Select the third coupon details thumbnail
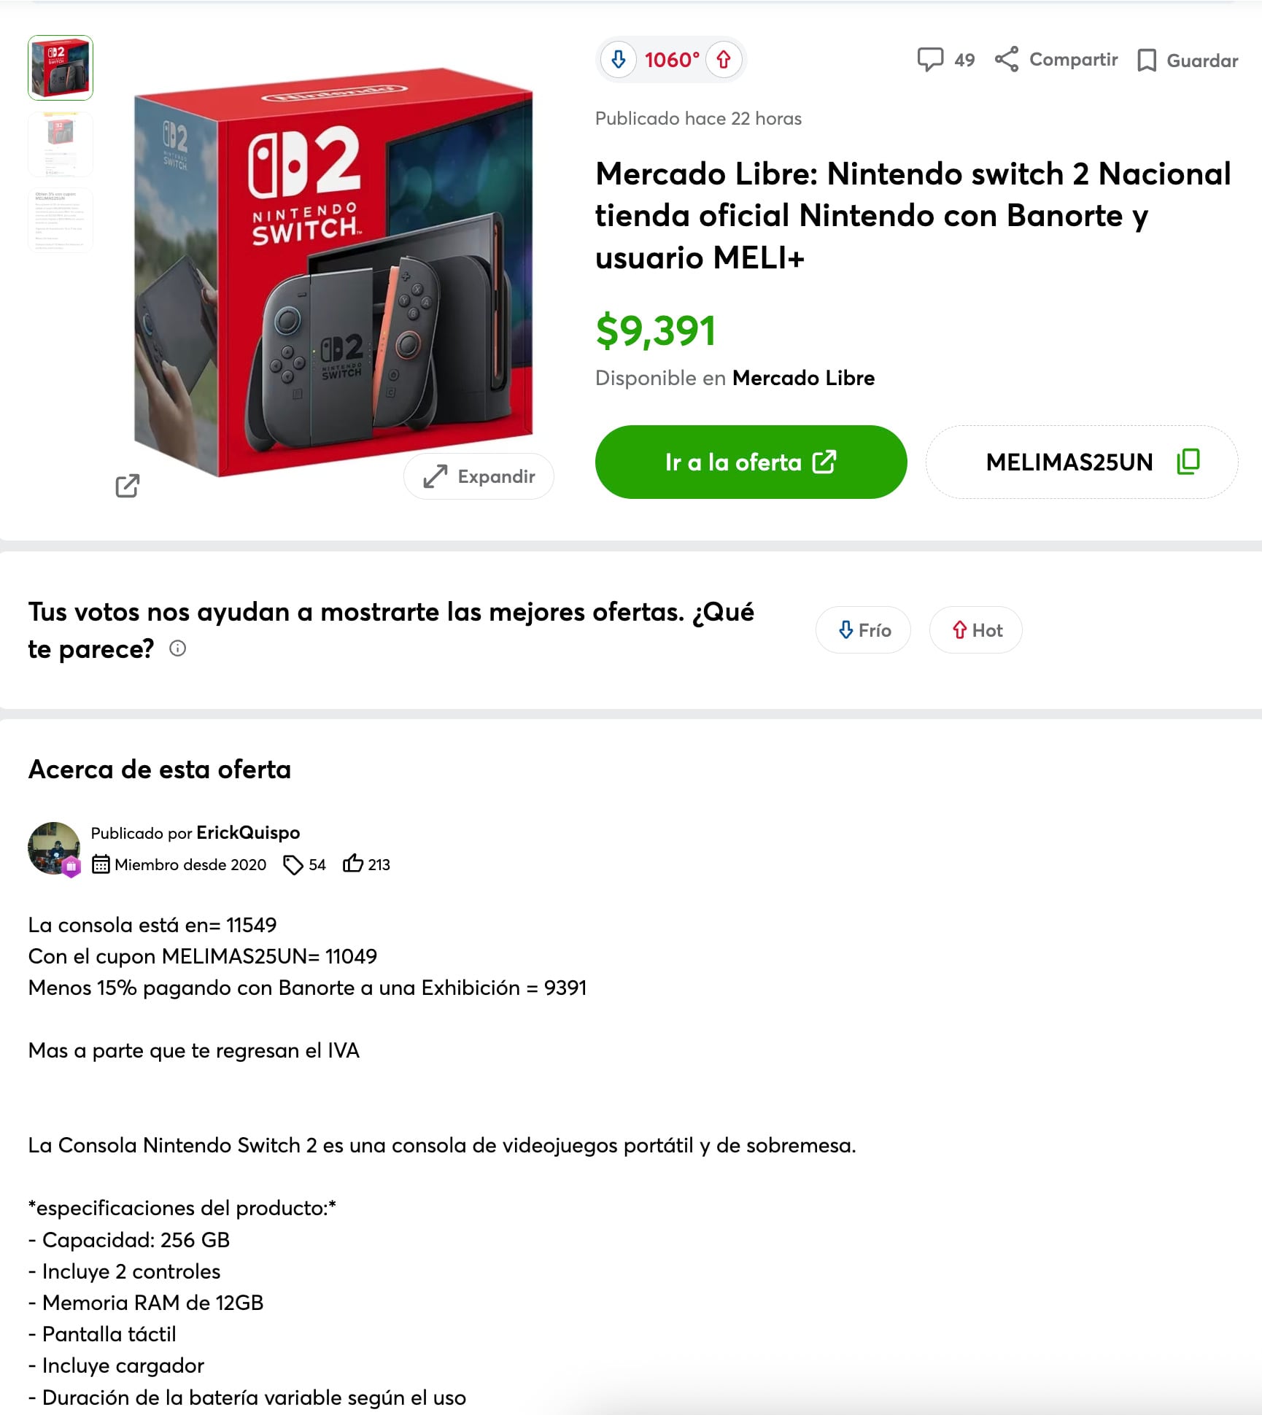The width and height of the screenshot is (1262, 1415). click(x=61, y=220)
